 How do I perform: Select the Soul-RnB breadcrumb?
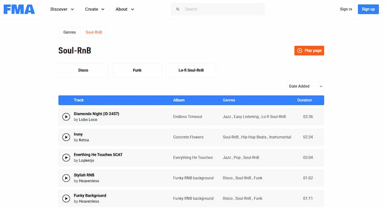pos(94,32)
